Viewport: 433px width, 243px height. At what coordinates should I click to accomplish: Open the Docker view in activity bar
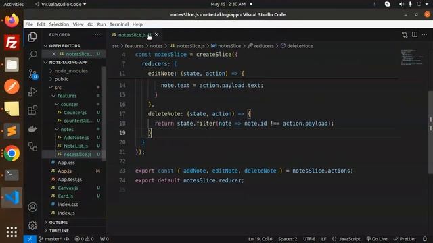click(x=32, y=129)
